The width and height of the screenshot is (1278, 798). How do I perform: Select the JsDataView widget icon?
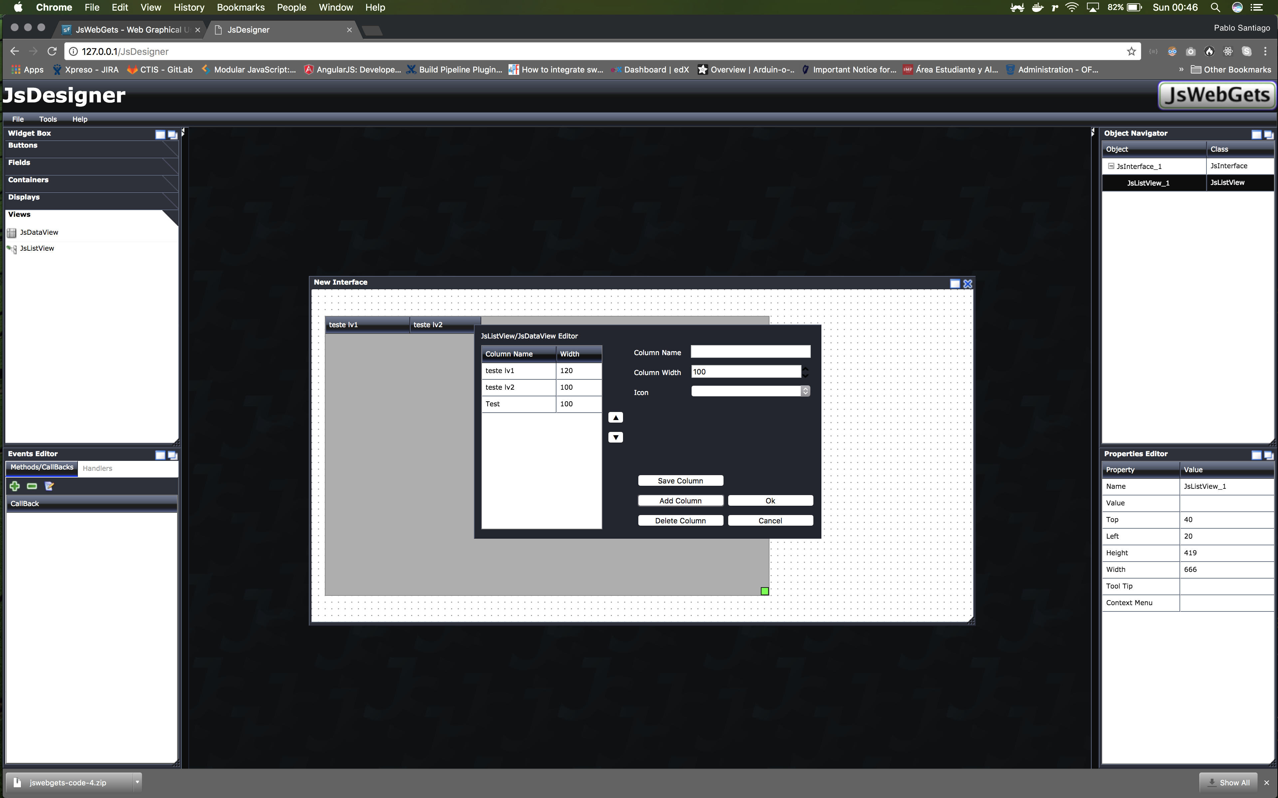(12, 233)
